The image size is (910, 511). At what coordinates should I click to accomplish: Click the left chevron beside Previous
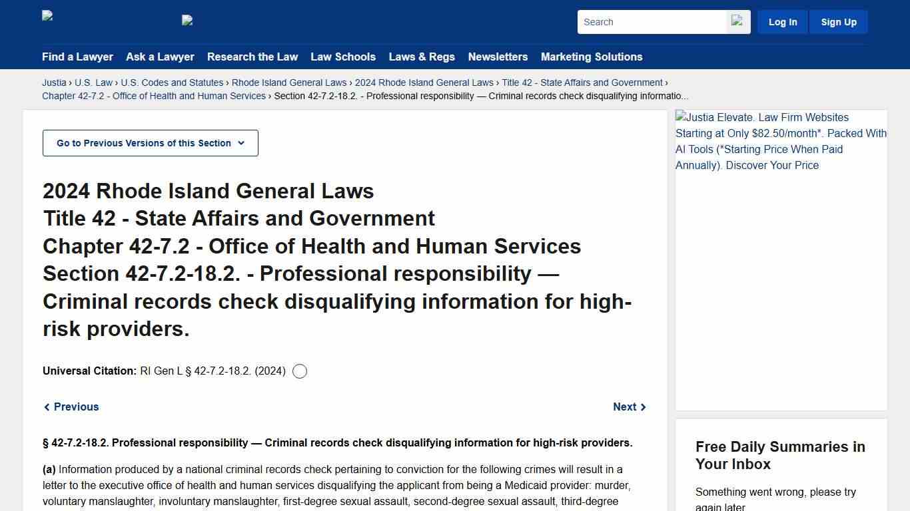47,407
